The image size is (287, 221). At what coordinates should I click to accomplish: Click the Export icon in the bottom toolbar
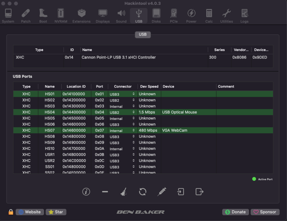199,192
